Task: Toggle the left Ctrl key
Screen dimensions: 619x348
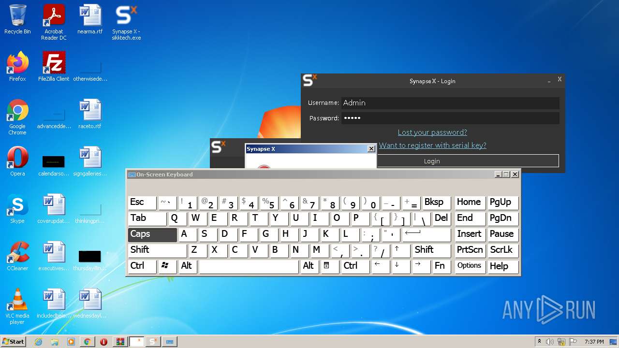Action: [142, 266]
